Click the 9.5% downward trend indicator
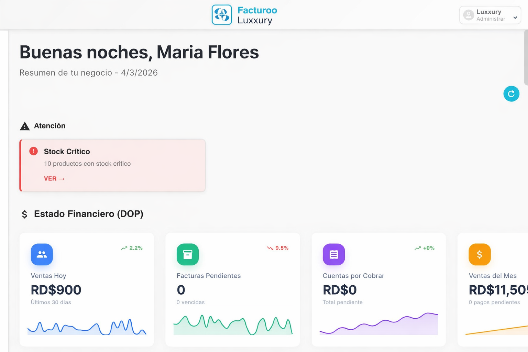Image resolution: width=528 pixels, height=352 pixels. click(278, 248)
